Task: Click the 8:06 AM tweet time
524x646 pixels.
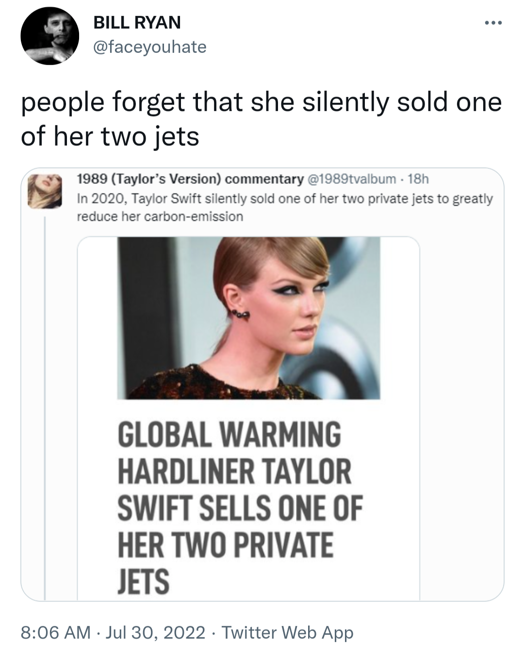Action: pyautogui.click(x=55, y=632)
